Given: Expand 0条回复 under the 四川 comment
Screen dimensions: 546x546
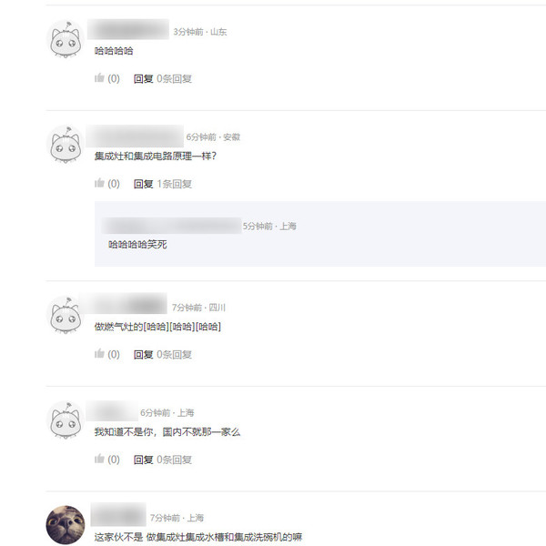Looking at the screenshot, I should (174, 355).
